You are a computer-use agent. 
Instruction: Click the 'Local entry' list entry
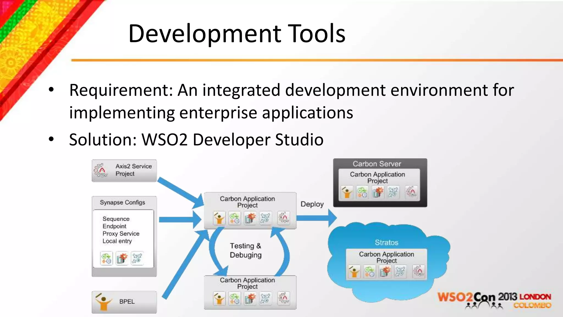click(117, 241)
